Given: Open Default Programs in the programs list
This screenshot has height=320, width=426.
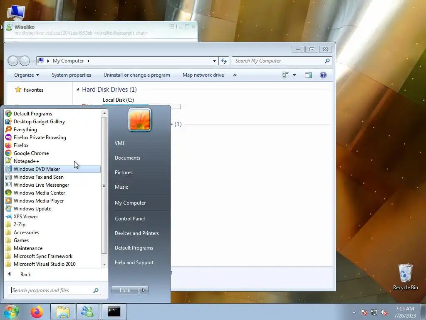Looking at the screenshot, I should pos(52,114).
